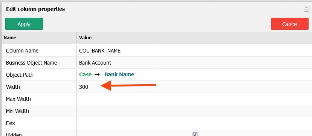Select the Min Width value field

pyautogui.click(x=194, y=111)
